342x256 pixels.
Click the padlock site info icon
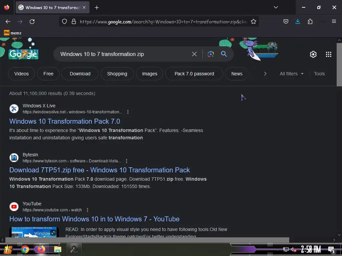click(74, 21)
